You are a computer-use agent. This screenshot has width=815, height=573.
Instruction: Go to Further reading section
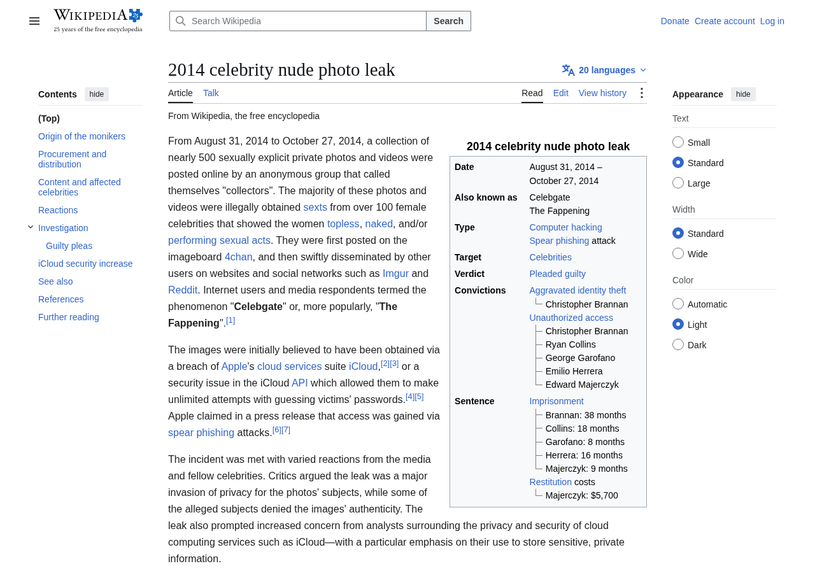pos(69,317)
